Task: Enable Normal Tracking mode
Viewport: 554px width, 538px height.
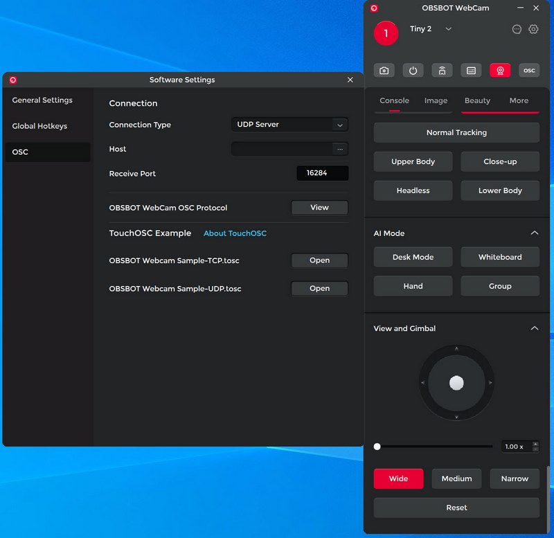Action: tap(456, 133)
